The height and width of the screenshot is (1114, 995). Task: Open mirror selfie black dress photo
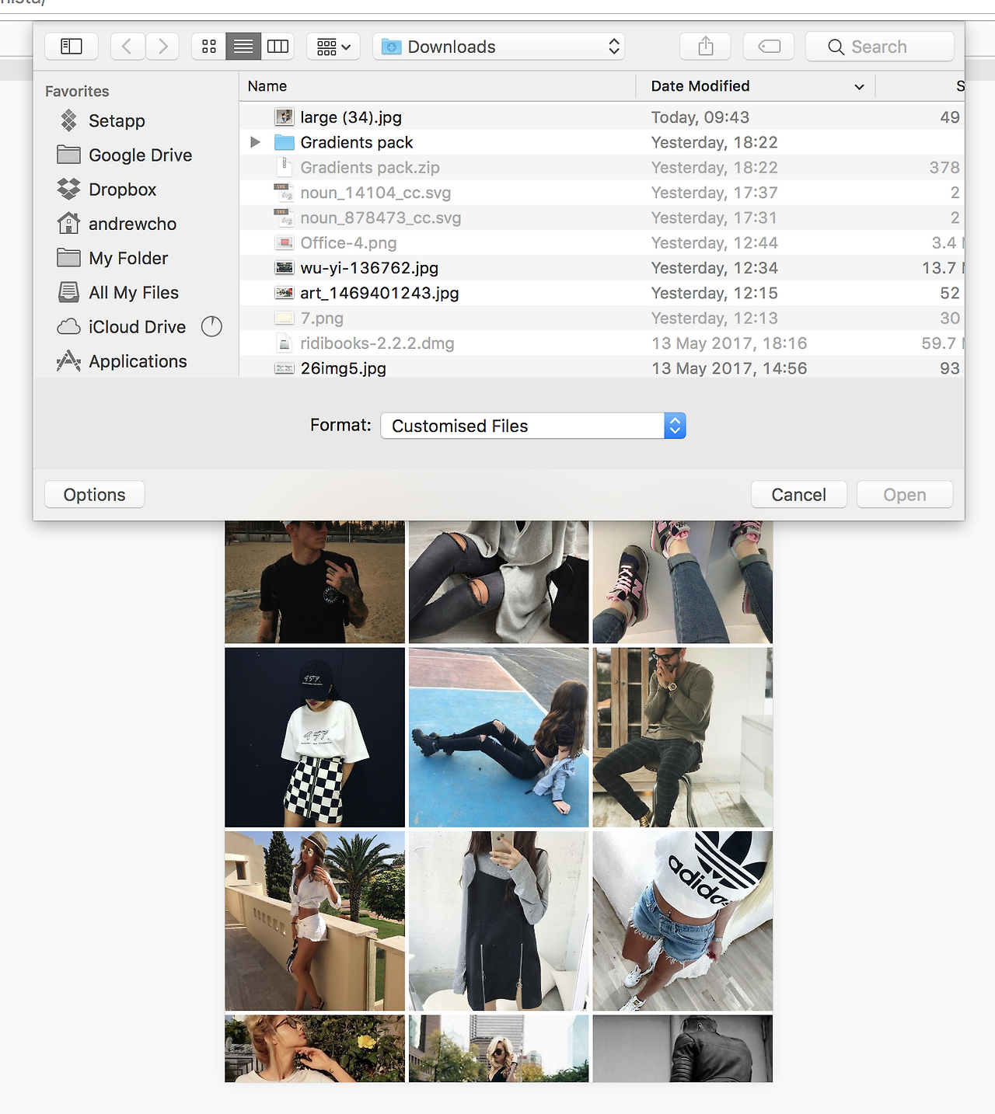coord(498,921)
